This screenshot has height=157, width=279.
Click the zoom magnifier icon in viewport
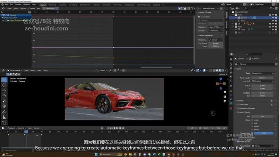pyautogui.click(x=225, y=92)
